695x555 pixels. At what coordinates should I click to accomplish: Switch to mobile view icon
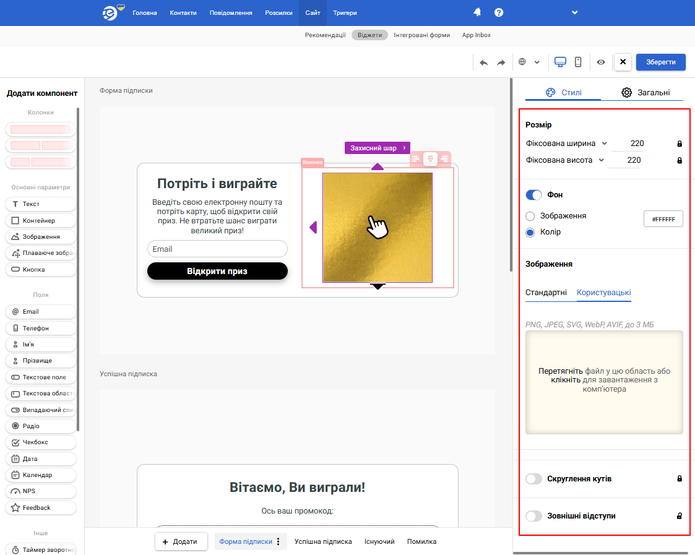[578, 62]
